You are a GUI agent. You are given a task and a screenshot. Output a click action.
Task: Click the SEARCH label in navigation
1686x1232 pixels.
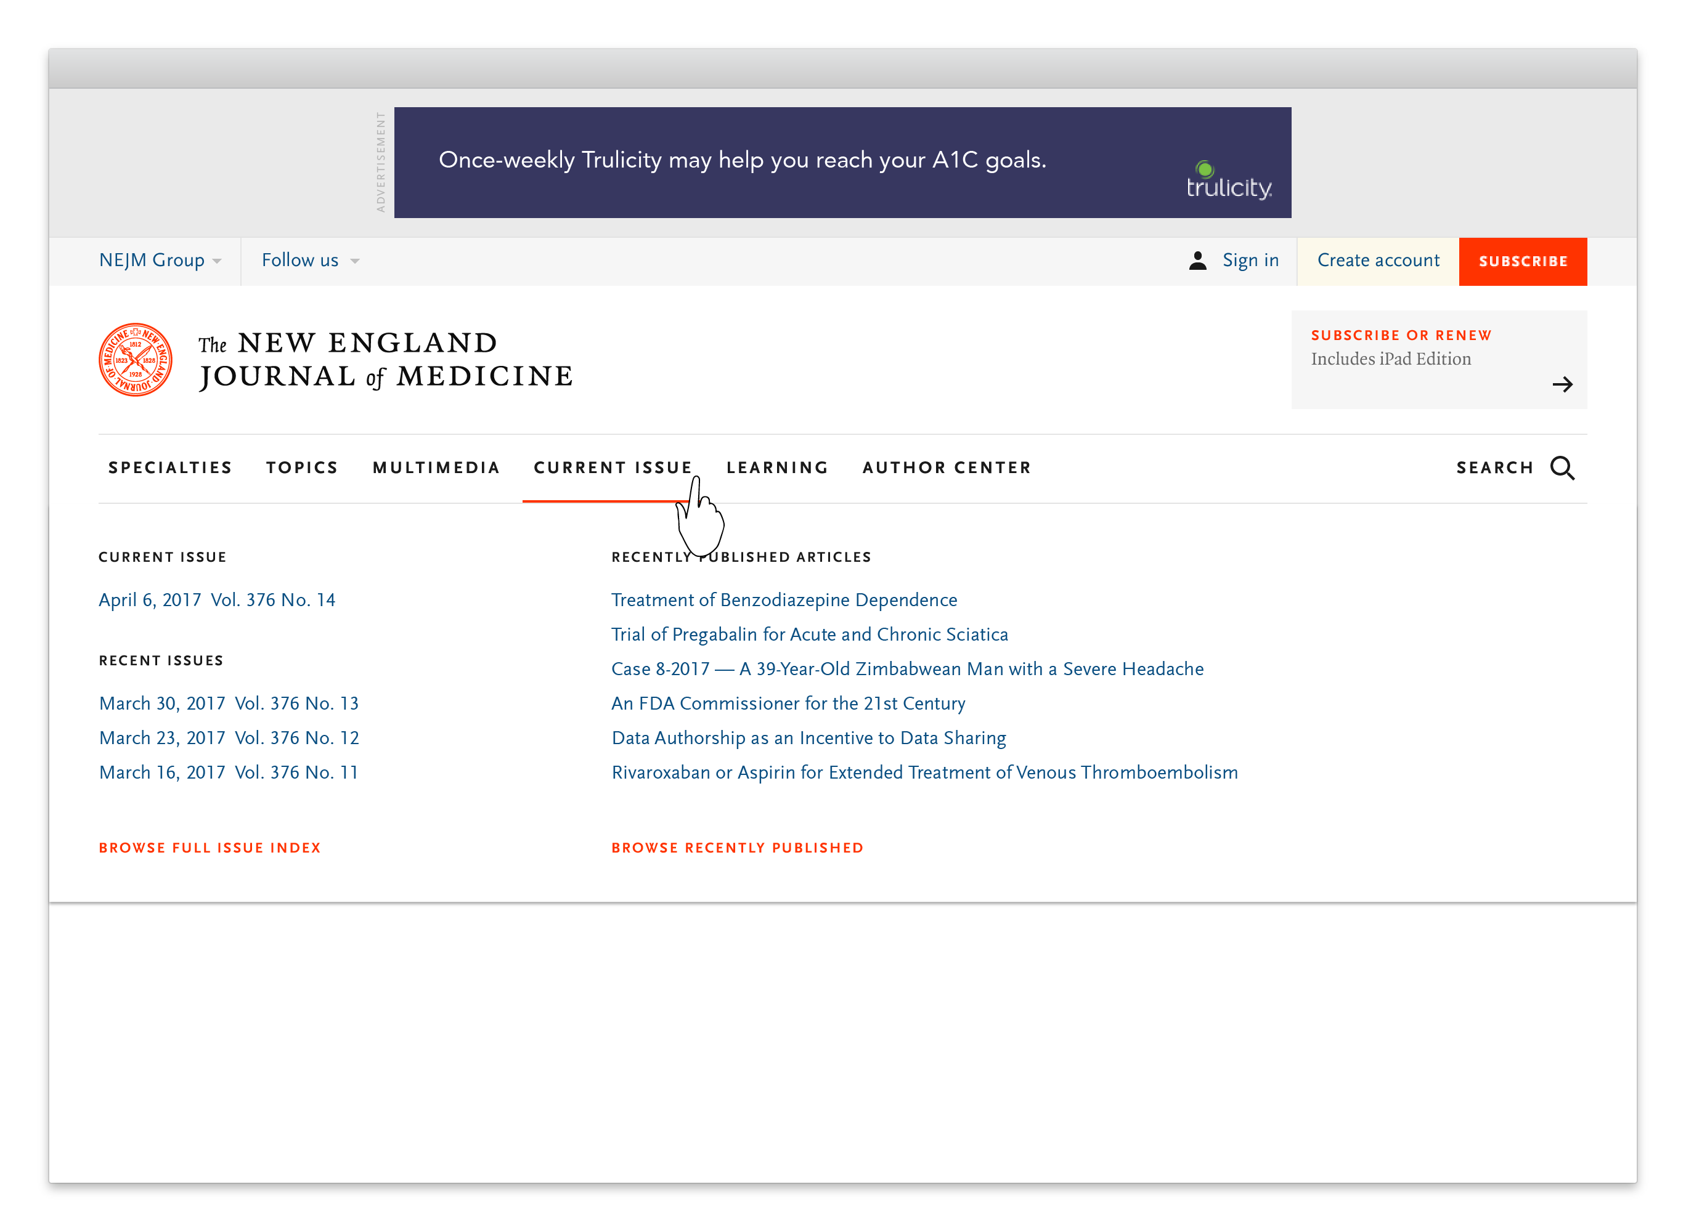[1494, 468]
